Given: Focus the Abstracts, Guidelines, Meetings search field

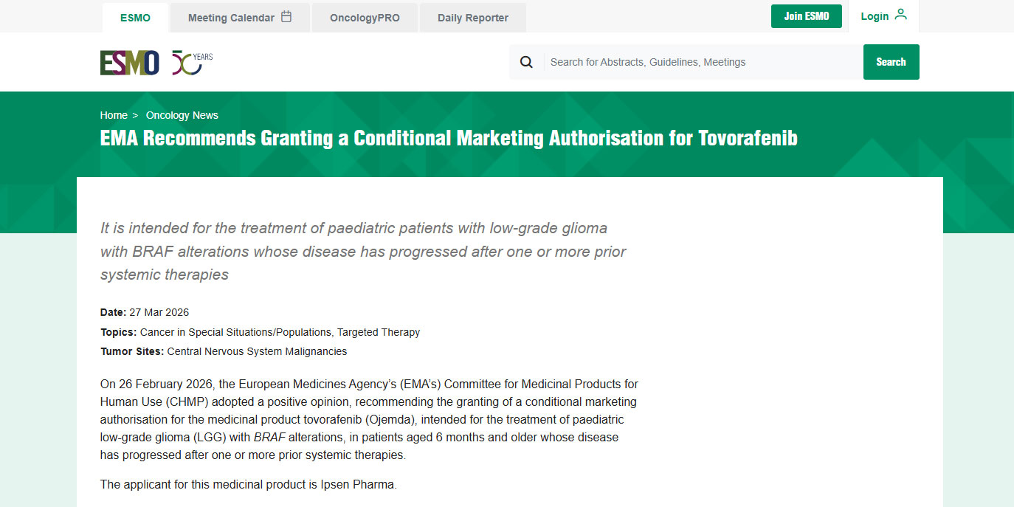Looking at the screenshot, I should click(x=701, y=62).
